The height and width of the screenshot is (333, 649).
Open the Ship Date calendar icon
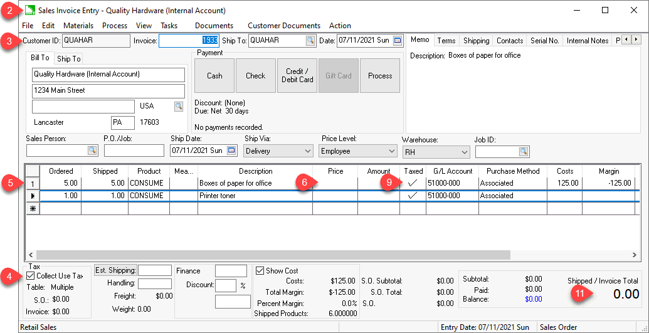coord(231,151)
